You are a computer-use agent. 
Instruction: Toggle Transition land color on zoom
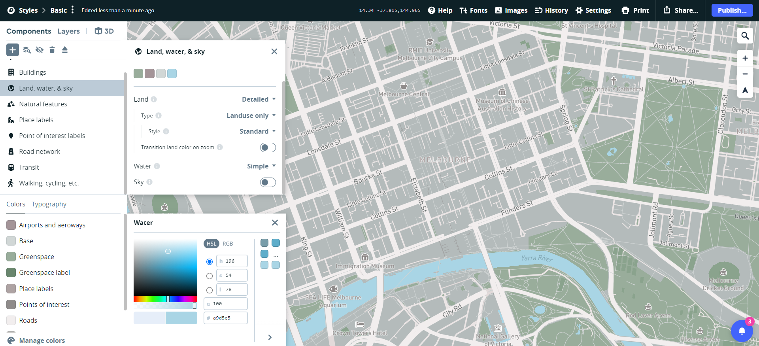coord(268,147)
